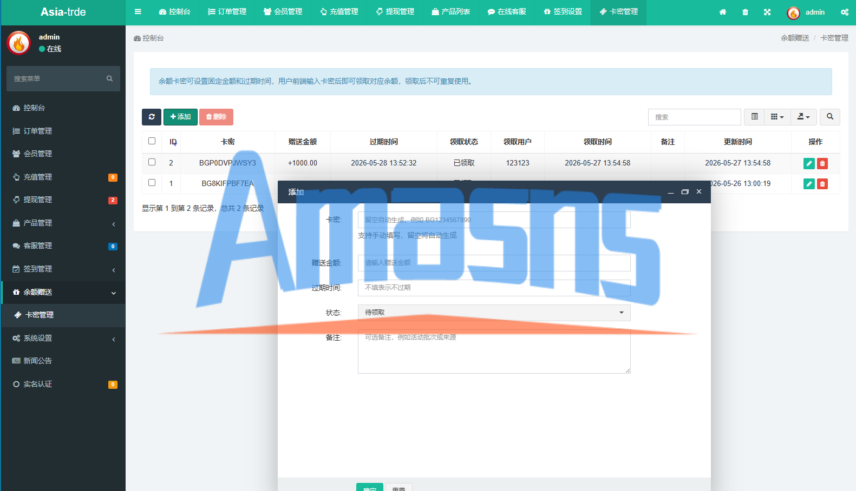Expand the 签到管理 sidebar menu
The width and height of the screenshot is (856, 491).
(63, 269)
